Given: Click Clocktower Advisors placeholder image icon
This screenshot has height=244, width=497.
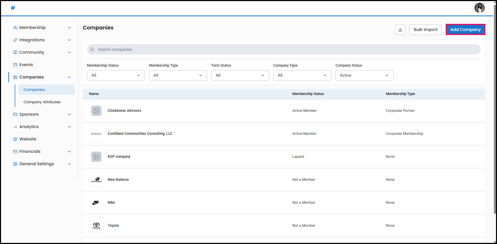Looking at the screenshot, I should [96, 111].
